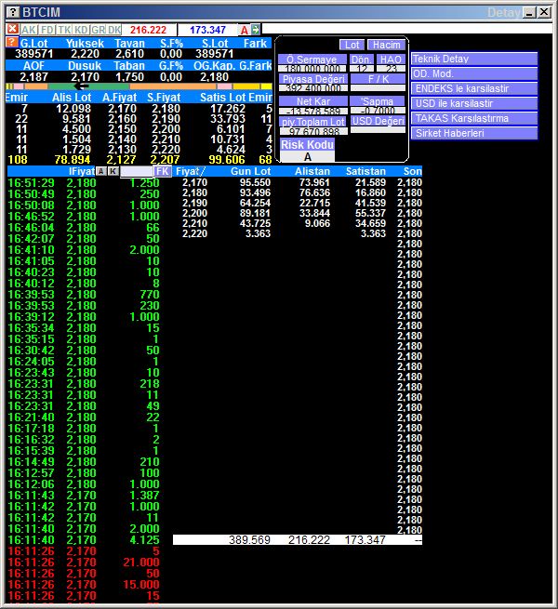558x609 pixels.
Task: Click Gun Lot 95.550 at price 2,170
Action: pos(255,182)
